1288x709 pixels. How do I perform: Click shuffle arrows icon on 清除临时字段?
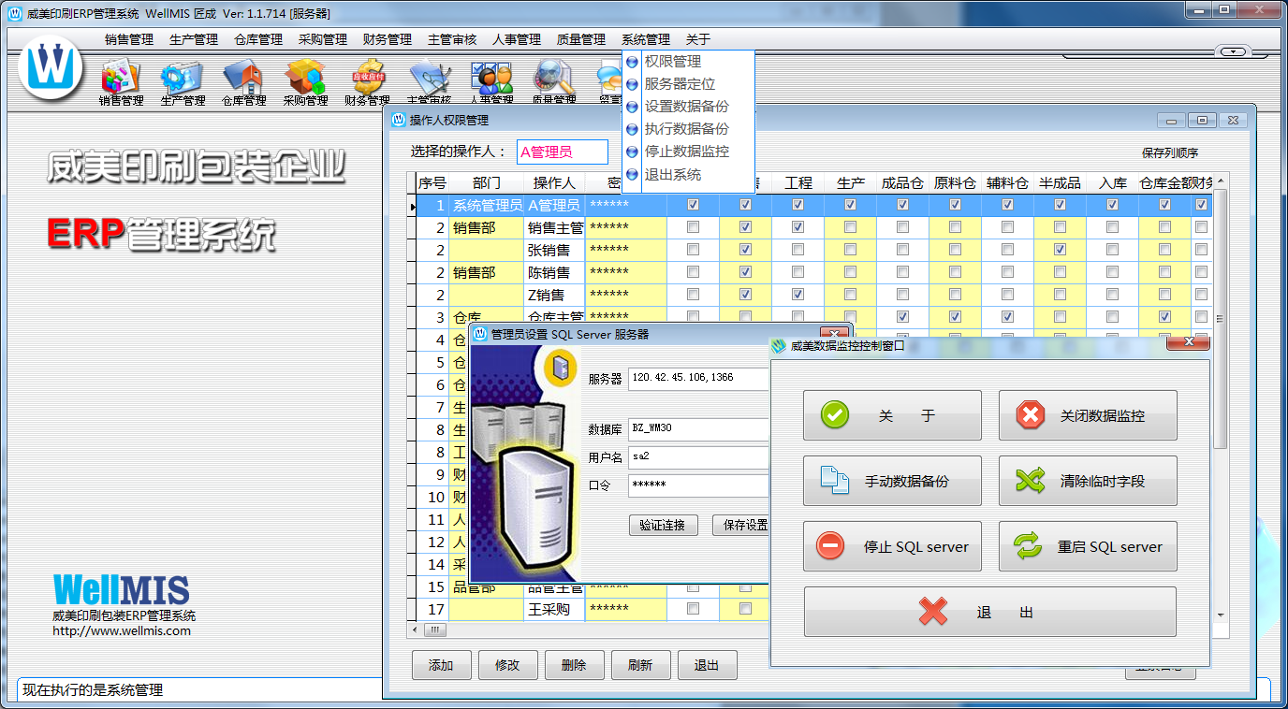pyautogui.click(x=1031, y=481)
